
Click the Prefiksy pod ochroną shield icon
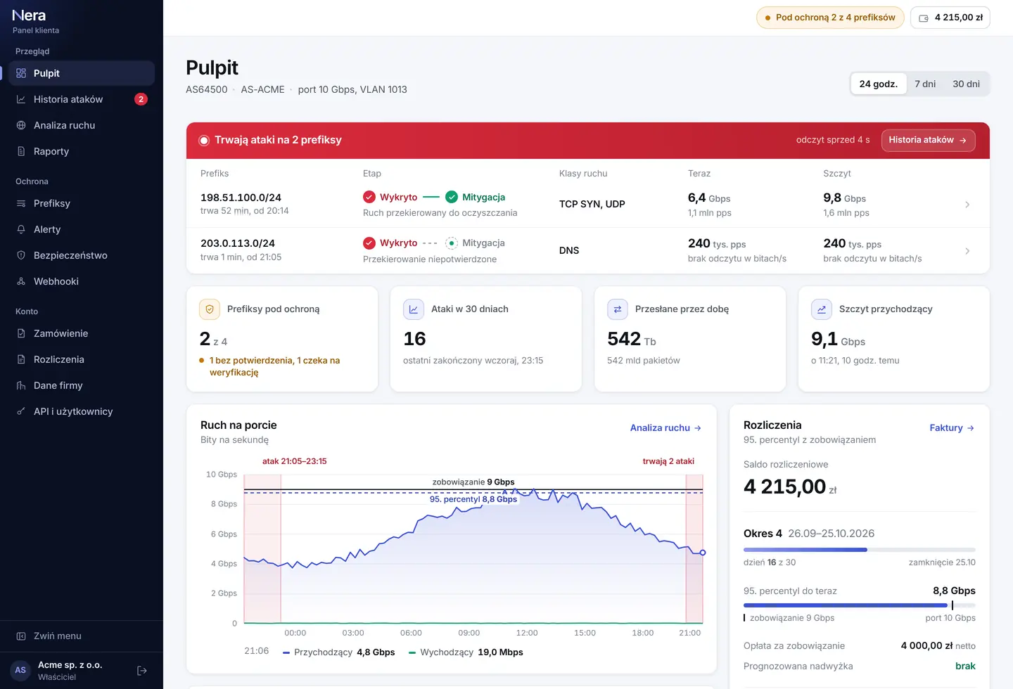210,309
